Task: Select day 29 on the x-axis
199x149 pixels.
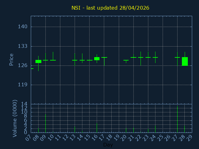Action: click(190, 138)
